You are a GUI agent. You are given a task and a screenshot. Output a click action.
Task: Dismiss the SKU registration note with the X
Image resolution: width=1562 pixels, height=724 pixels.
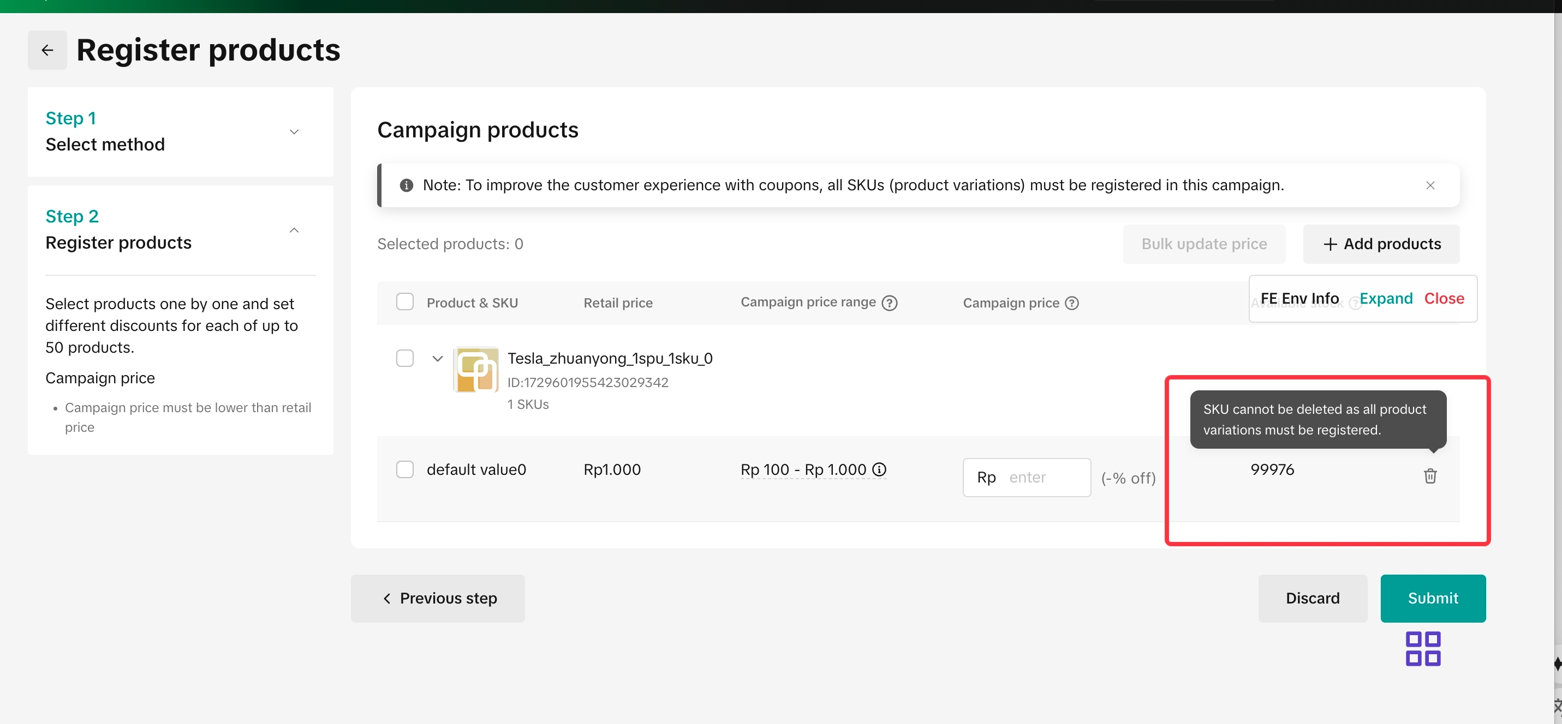pyautogui.click(x=1430, y=185)
